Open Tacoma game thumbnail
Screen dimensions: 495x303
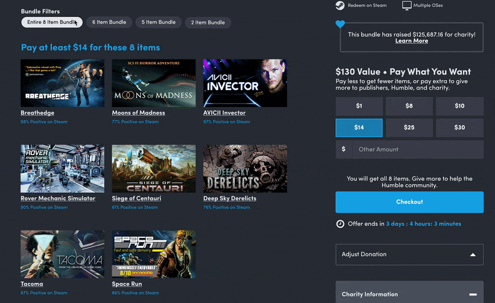63,254
